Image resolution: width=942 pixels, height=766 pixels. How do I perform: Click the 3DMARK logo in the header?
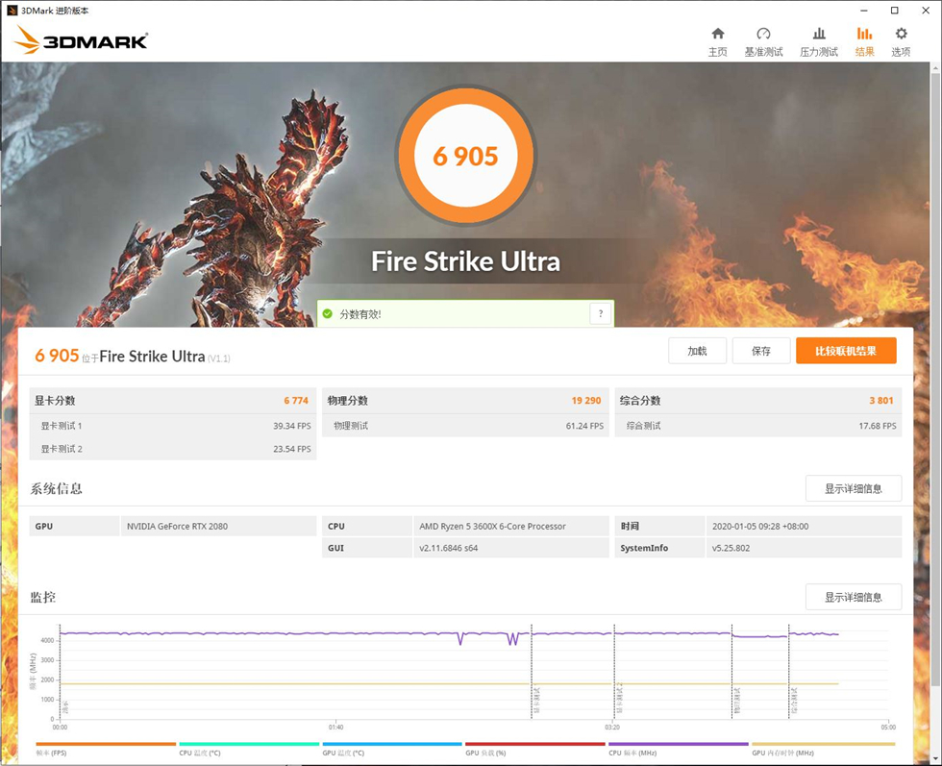[82, 41]
